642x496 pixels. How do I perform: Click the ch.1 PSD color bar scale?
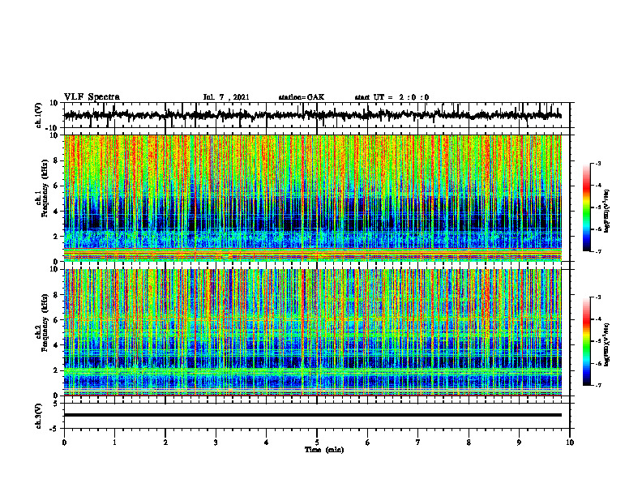point(586,207)
